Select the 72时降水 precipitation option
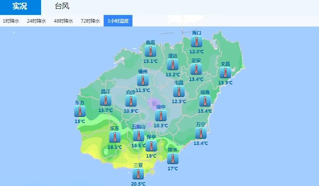This screenshot has height=186, width=319. pyautogui.click(x=90, y=21)
